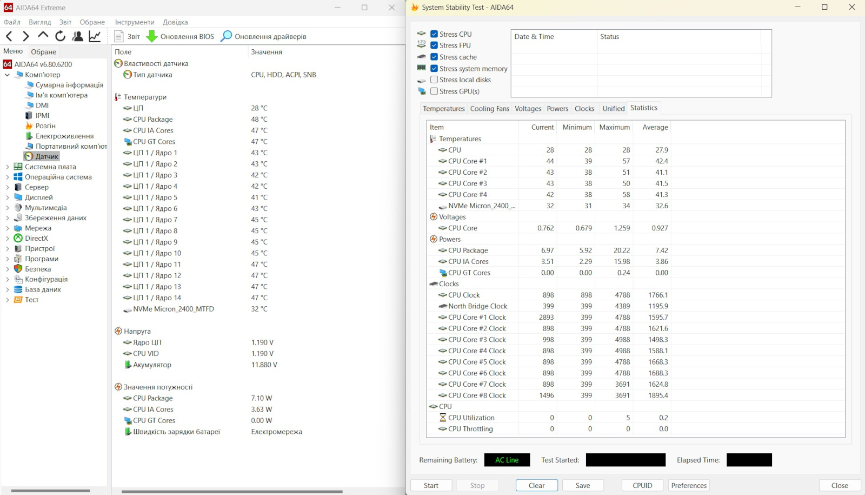Screen dimensions: 865x495
Task: Go up one level with the up arrow icon
Action: click(x=43, y=36)
